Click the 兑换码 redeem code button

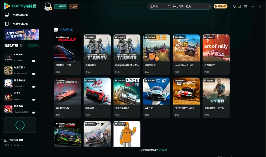61,7
